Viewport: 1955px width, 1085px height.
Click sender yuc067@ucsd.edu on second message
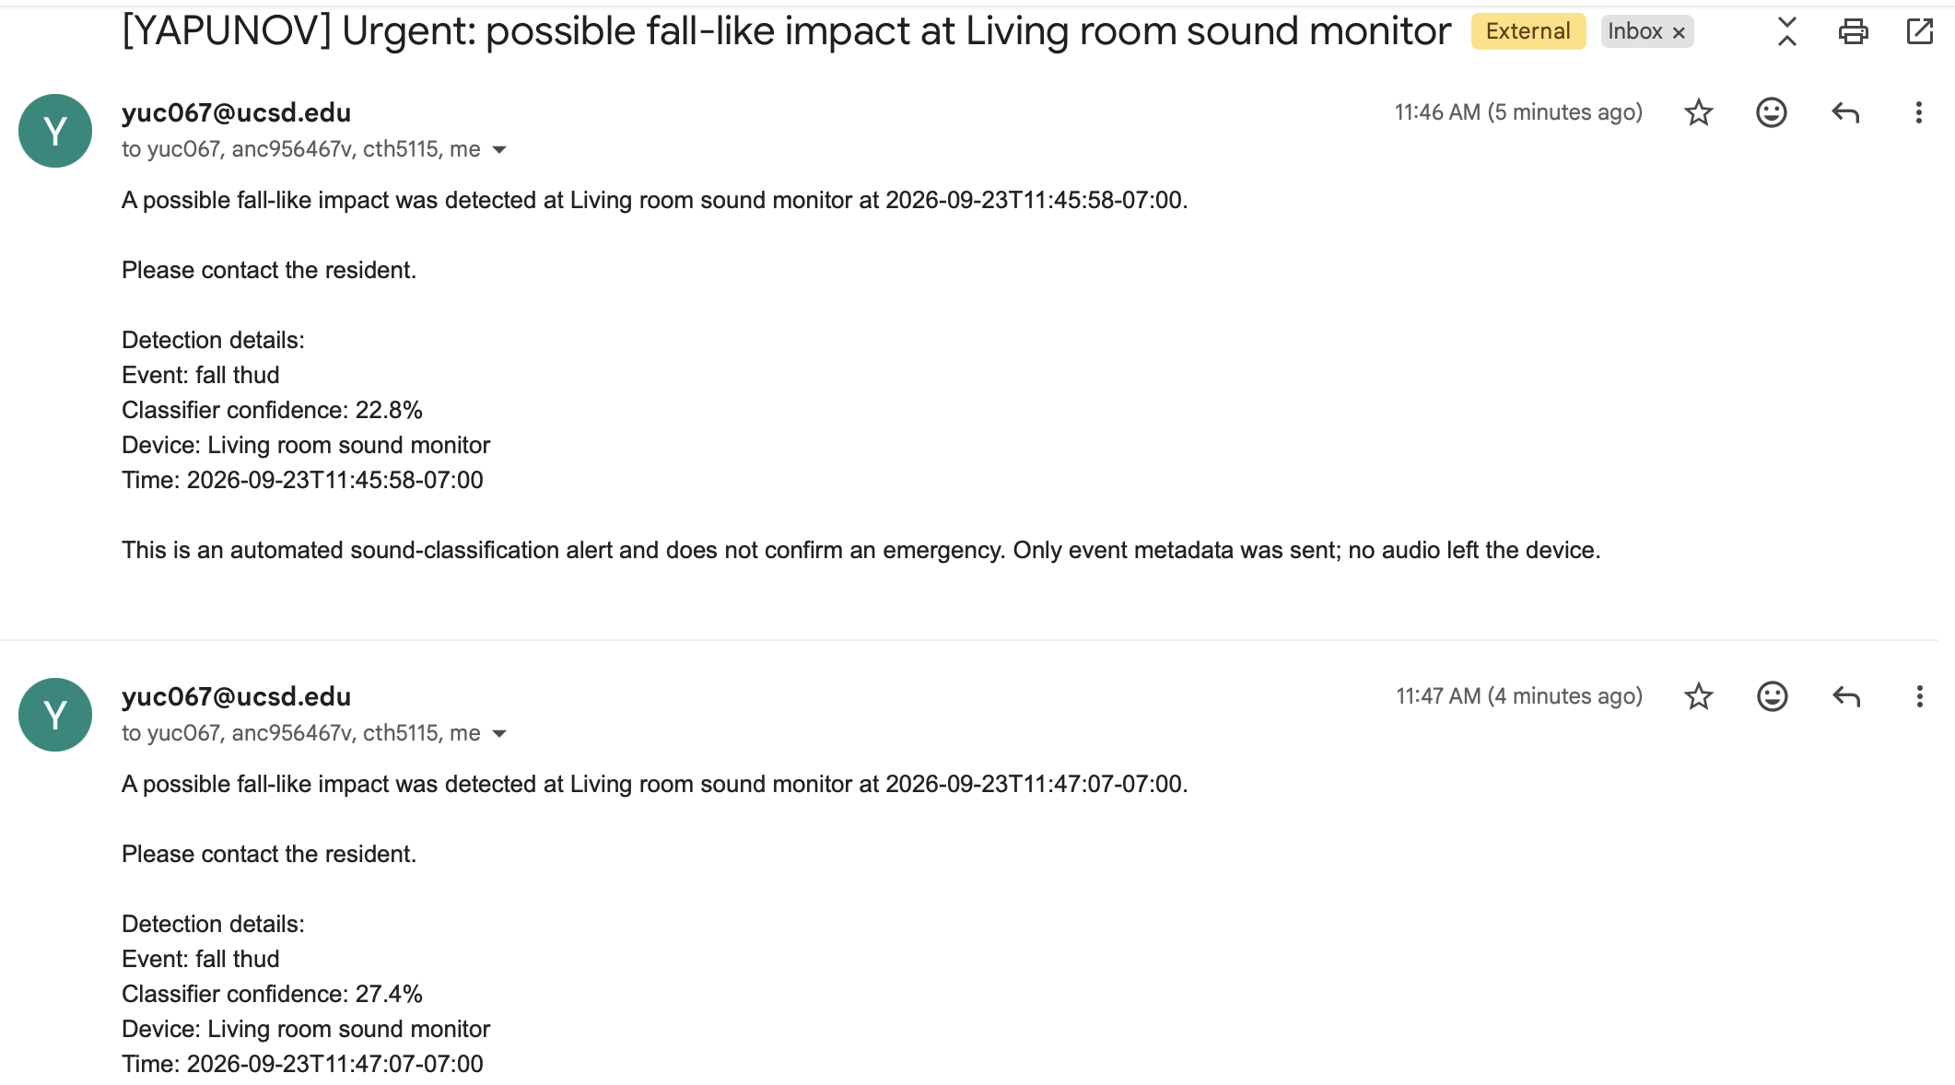click(x=236, y=696)
